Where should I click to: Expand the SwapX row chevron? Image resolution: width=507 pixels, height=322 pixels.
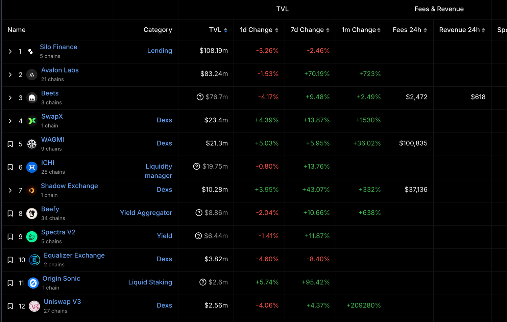pos(10,121)
